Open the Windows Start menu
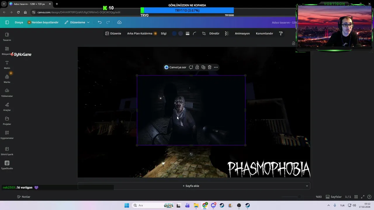The width and height of the screenshot is (374, 210). [x=127, y=205]
